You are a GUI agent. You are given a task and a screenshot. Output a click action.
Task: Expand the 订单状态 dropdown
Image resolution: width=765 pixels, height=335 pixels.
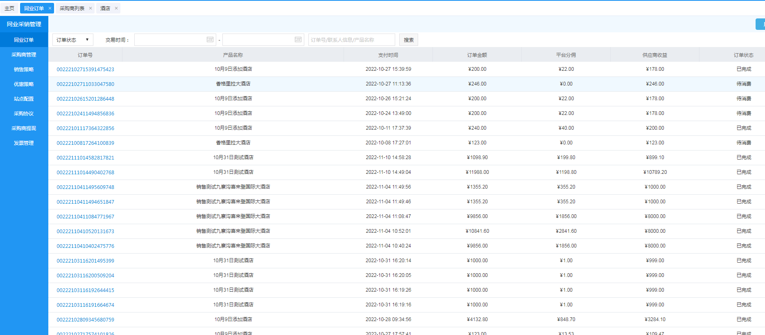[73, 40]
